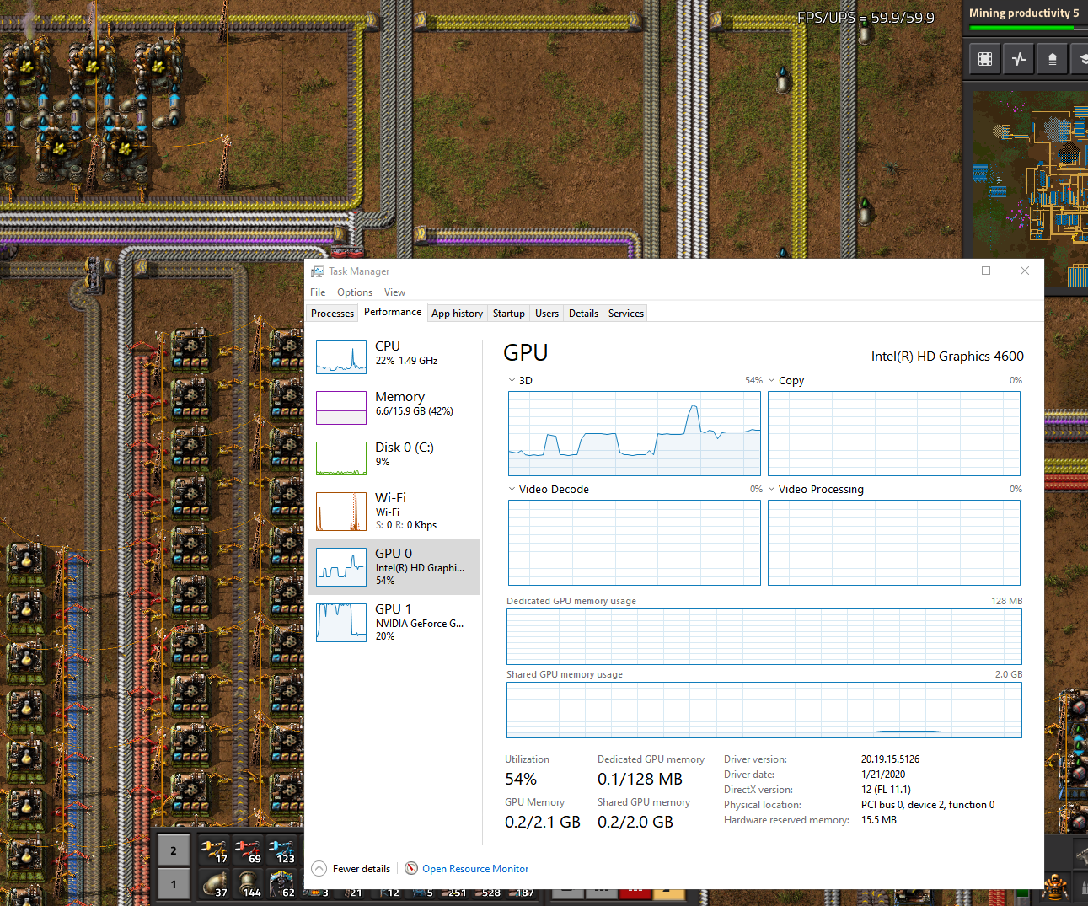The height and width of the screenshot is (906, 1088).
Task: Open the blueprint library button in Factorio
Action: [984, 59]
